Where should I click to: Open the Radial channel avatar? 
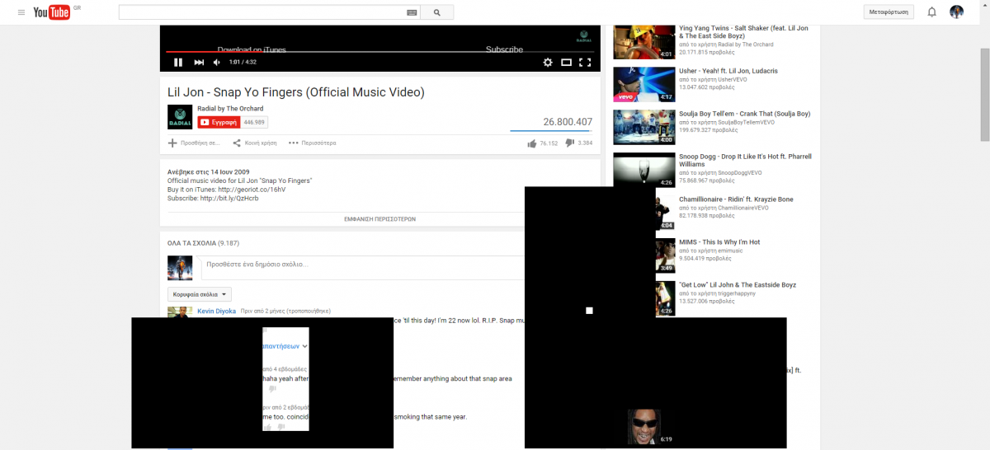[180, 116]
